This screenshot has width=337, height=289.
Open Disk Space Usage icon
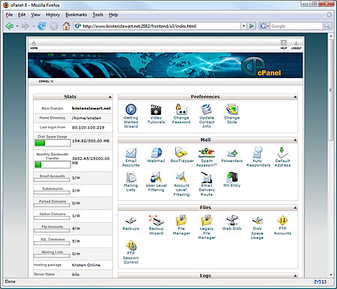(x=258, y=221)
